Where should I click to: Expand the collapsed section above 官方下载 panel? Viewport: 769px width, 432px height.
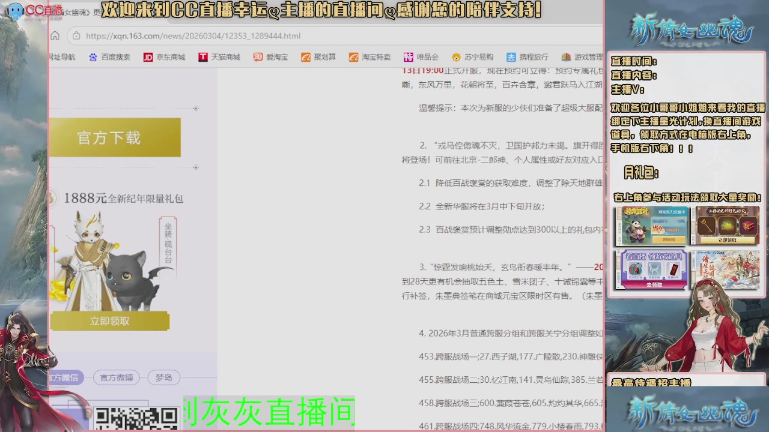tap(195, 109)
